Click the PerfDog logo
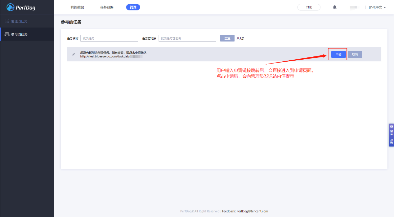 21,7
